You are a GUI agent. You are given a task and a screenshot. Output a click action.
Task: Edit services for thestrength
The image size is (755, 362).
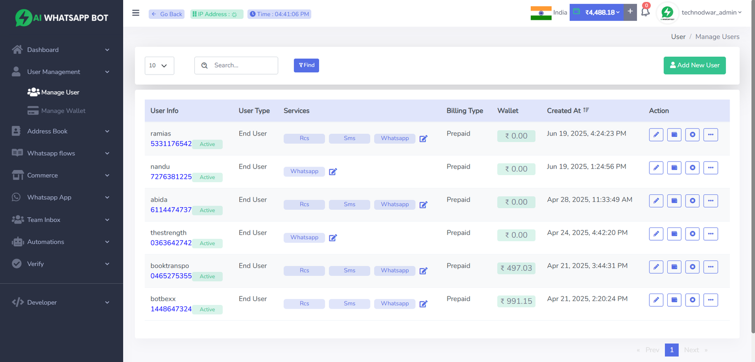coord(333,237)
